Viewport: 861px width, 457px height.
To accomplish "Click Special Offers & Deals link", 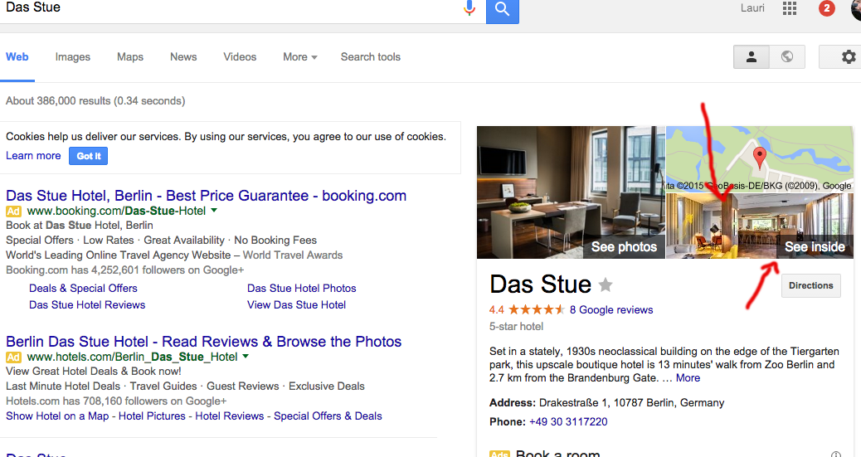I will [x=328, y=416].
